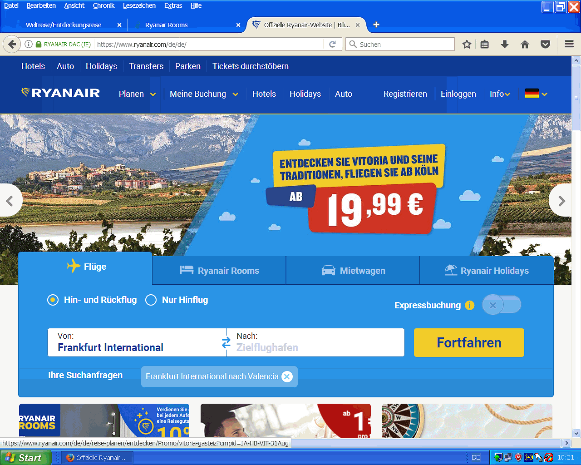Viewport: 581px width, 465px height.
Task: Click Registrieren link
Action: (405, 94)
